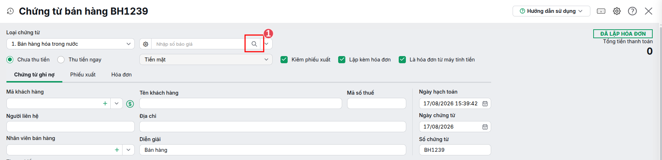Image resolution: width=662 pixels, height=160 pixels.
Task: Click the magnifier search icon for quotation
Action: point(254,44)
